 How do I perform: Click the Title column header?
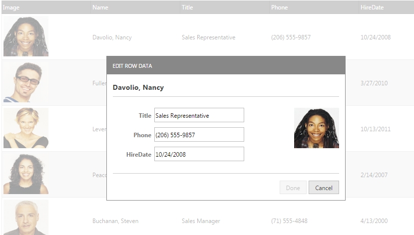[x=187, y=7]
